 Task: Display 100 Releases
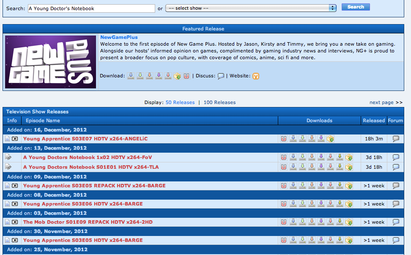coord(219,102)
